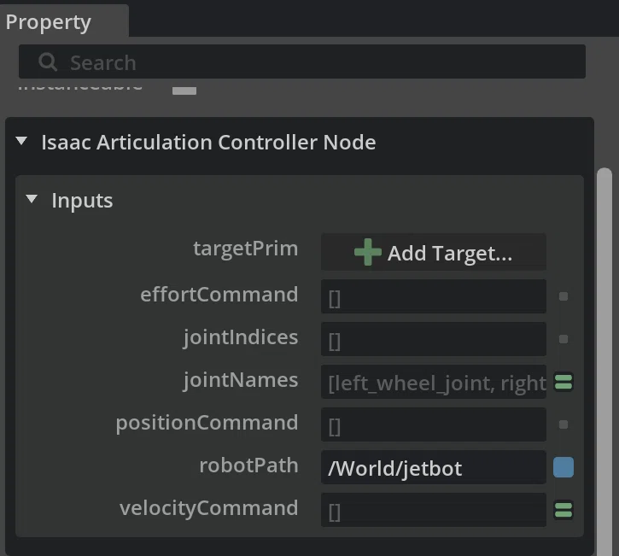Screen dimensions: 619x556
Task: Collapse the Inputs section
Action: [32, 199]
